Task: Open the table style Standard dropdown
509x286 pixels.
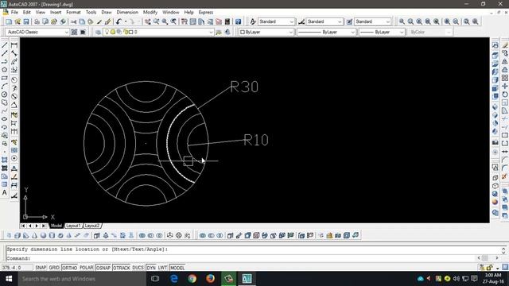Action: (372, 21)
